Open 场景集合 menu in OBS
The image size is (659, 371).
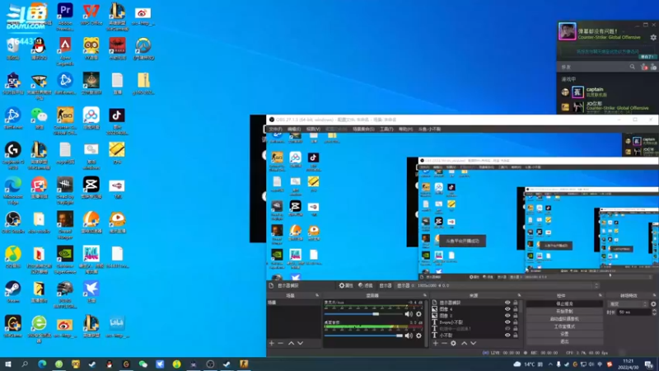363,129
